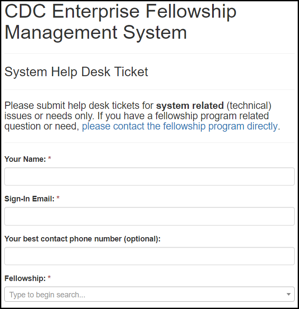Click the 'Fellowship:' field label
This screenshot has width=299, height=309.
point(25,278)
